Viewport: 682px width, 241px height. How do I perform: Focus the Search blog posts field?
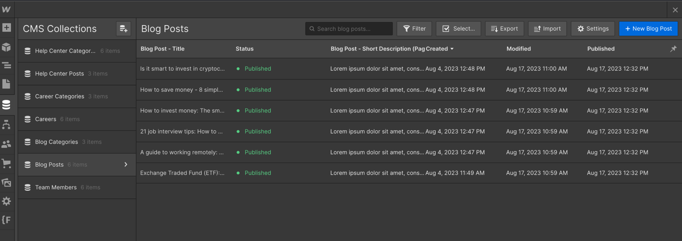pos(349,28)
